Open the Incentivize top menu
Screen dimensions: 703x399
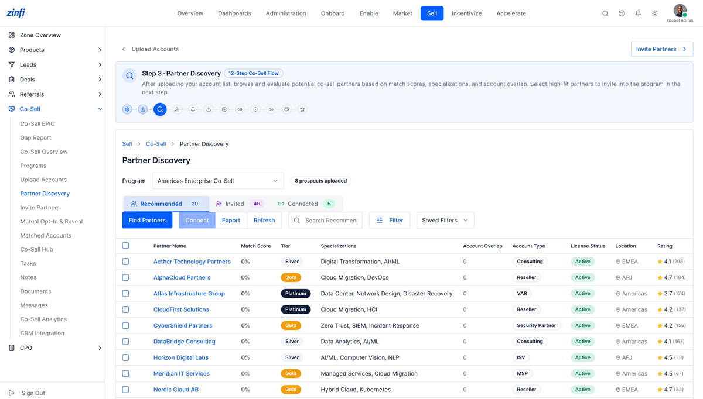(466, 13)
